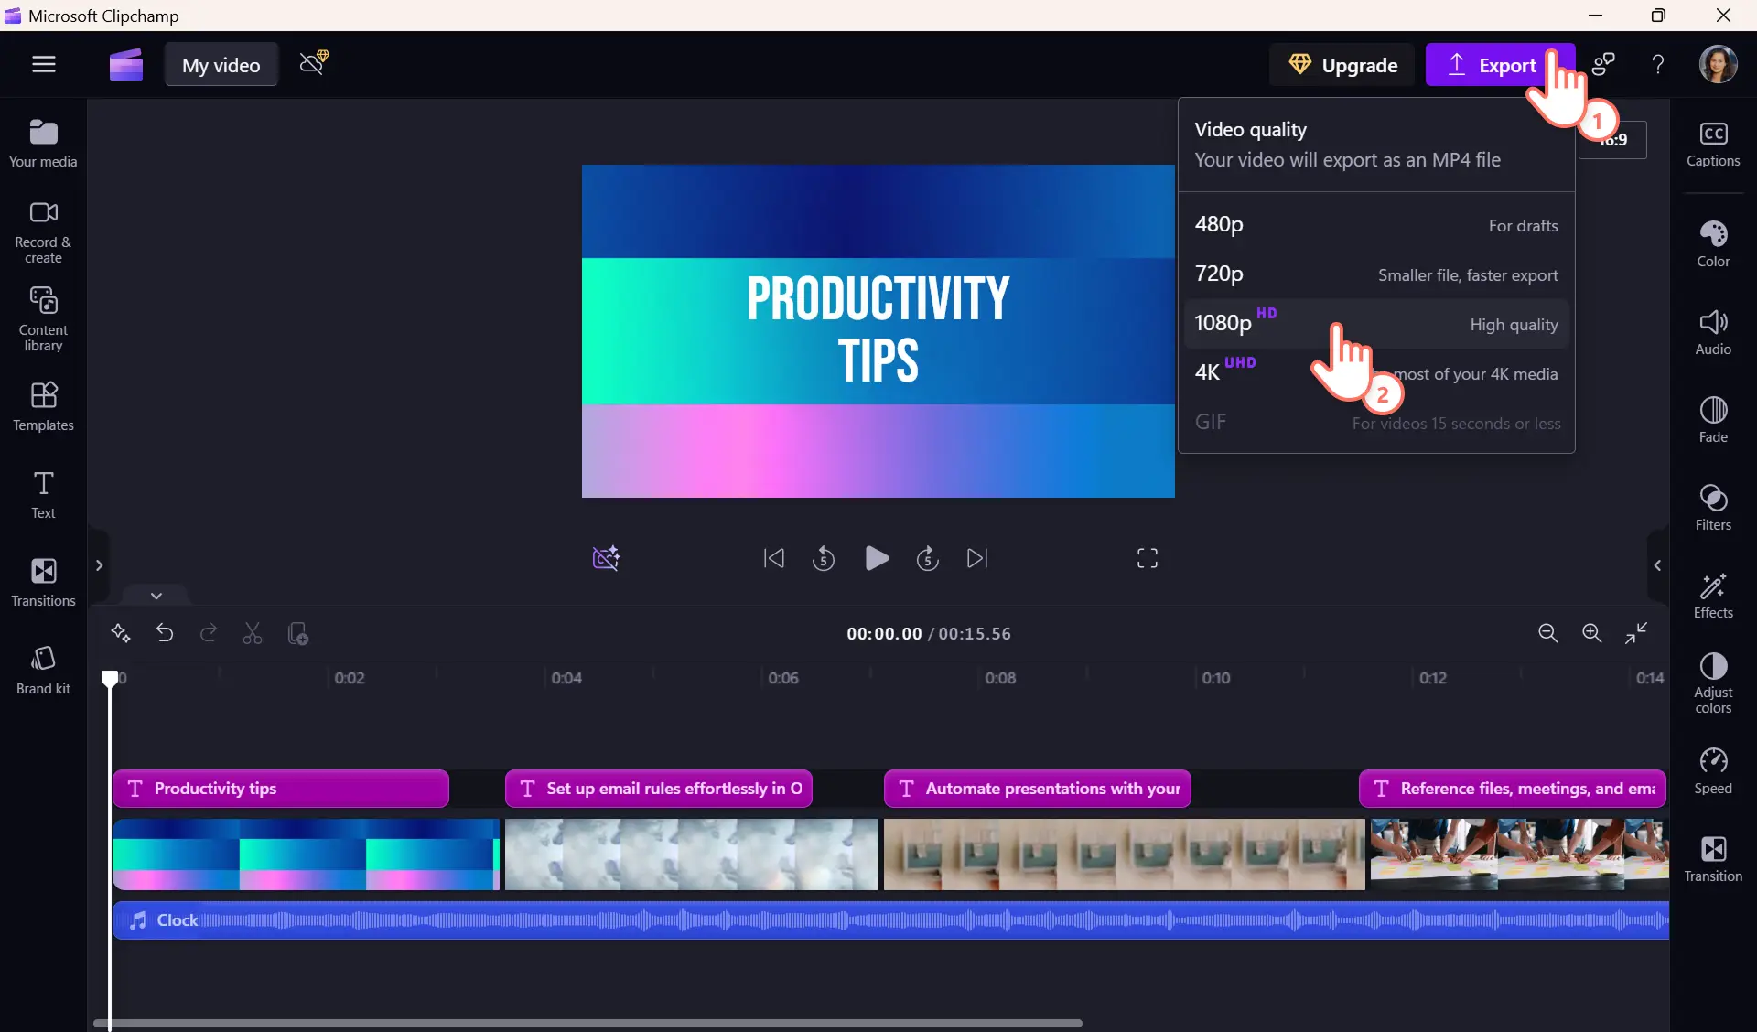This screenshot has width=1757, height=1032.
Task: Collapse the timeline with the chevron
Action: pos(156,595)
